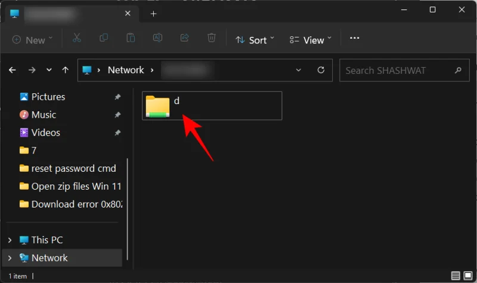Expand the Network tree node
The image size is (477, 283).
click(x=10, y=258)
